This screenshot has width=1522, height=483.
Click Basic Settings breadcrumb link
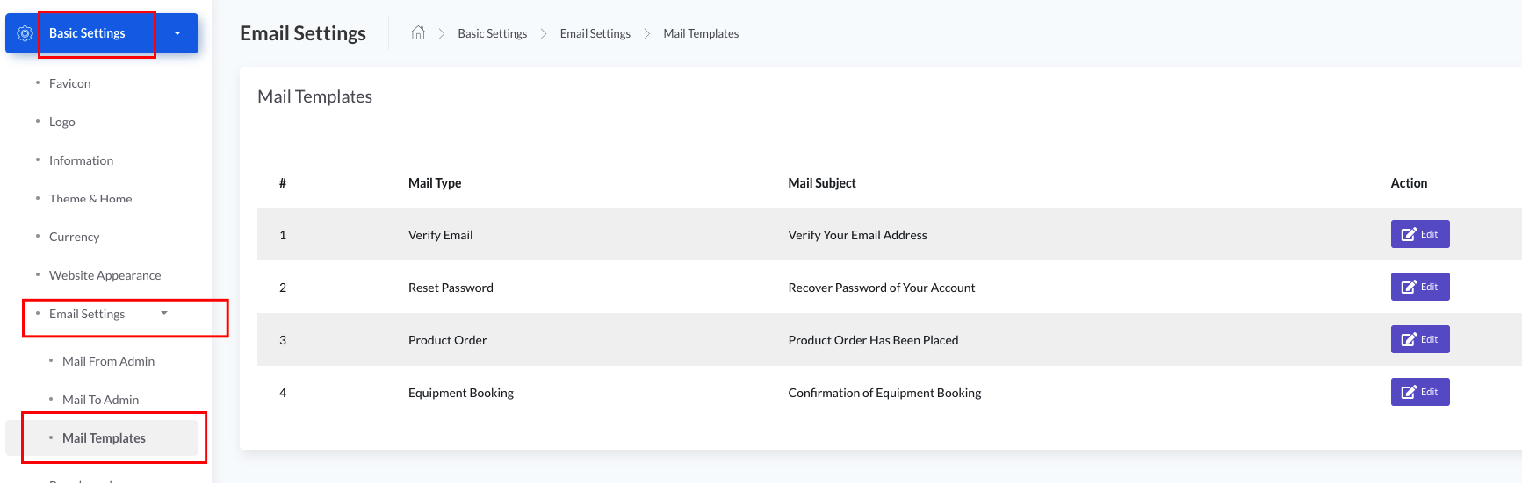tap(492, 33)
